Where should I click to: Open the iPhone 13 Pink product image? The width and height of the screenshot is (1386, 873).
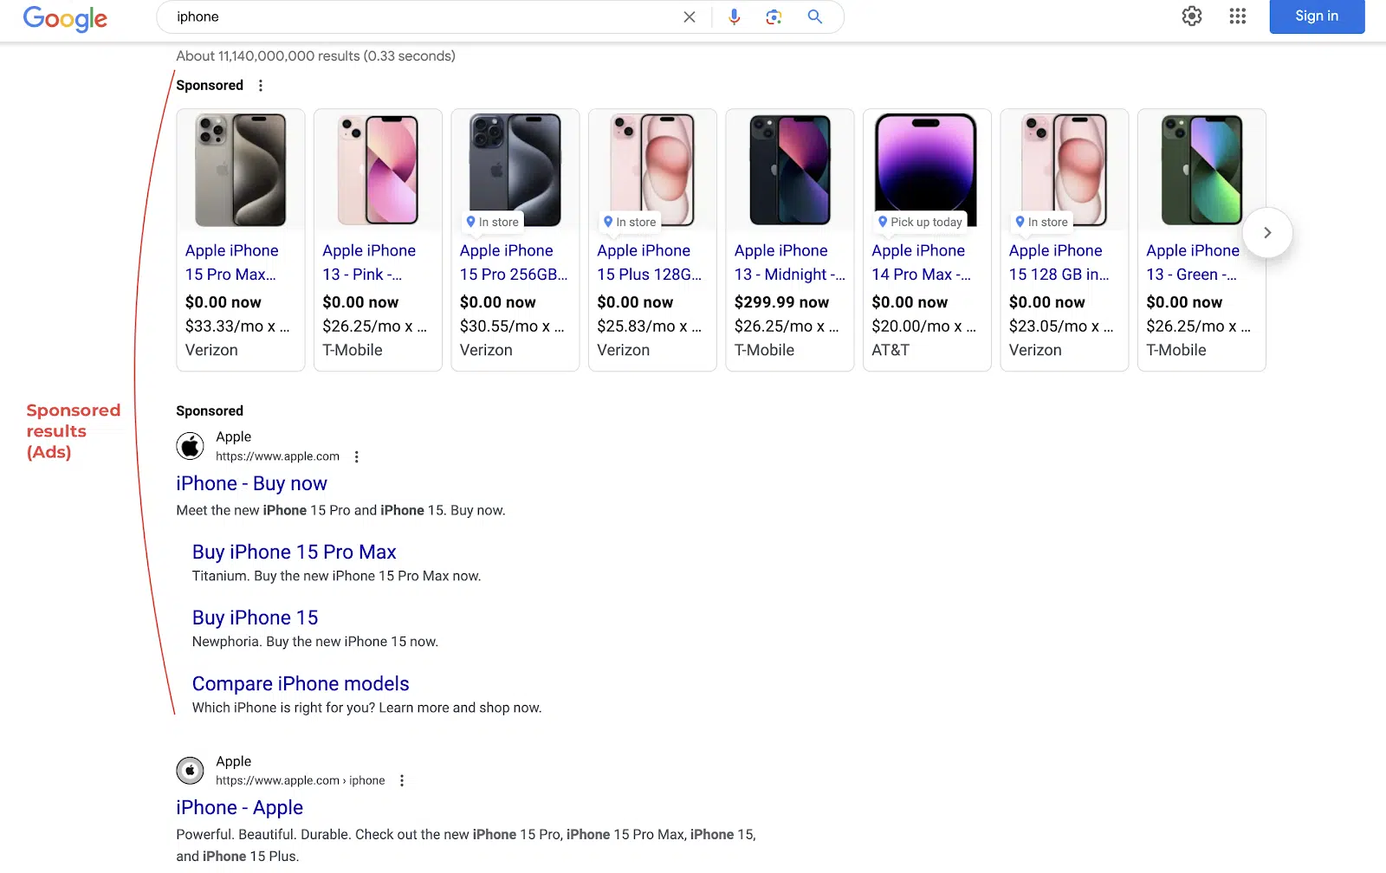(x=378, y=170)
